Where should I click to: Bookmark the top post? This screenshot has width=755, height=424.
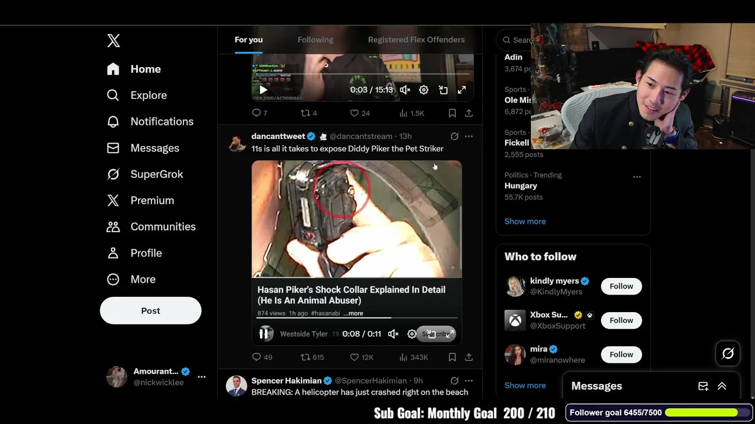[x=452, y=113]
